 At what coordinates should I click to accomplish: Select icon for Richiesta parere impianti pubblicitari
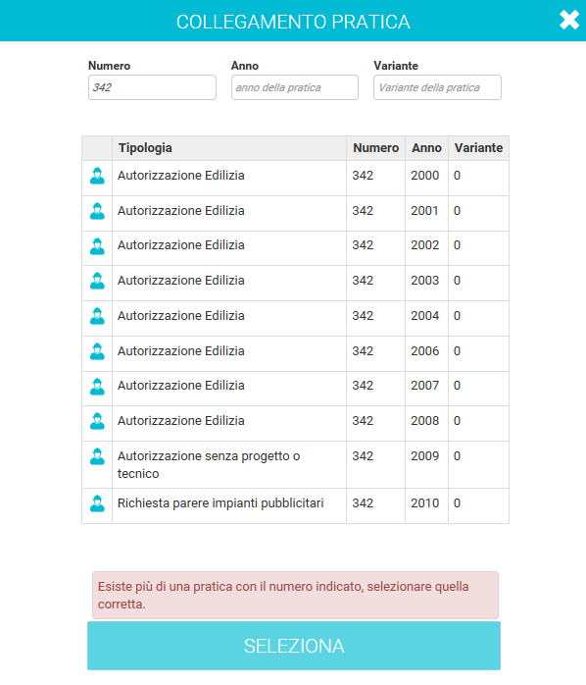[x=97, y=503]
